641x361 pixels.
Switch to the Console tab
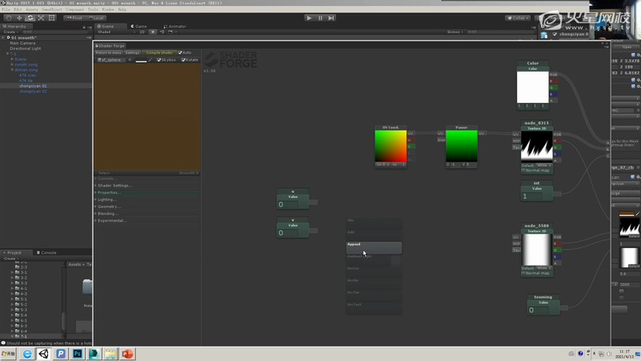click(48, 252)
